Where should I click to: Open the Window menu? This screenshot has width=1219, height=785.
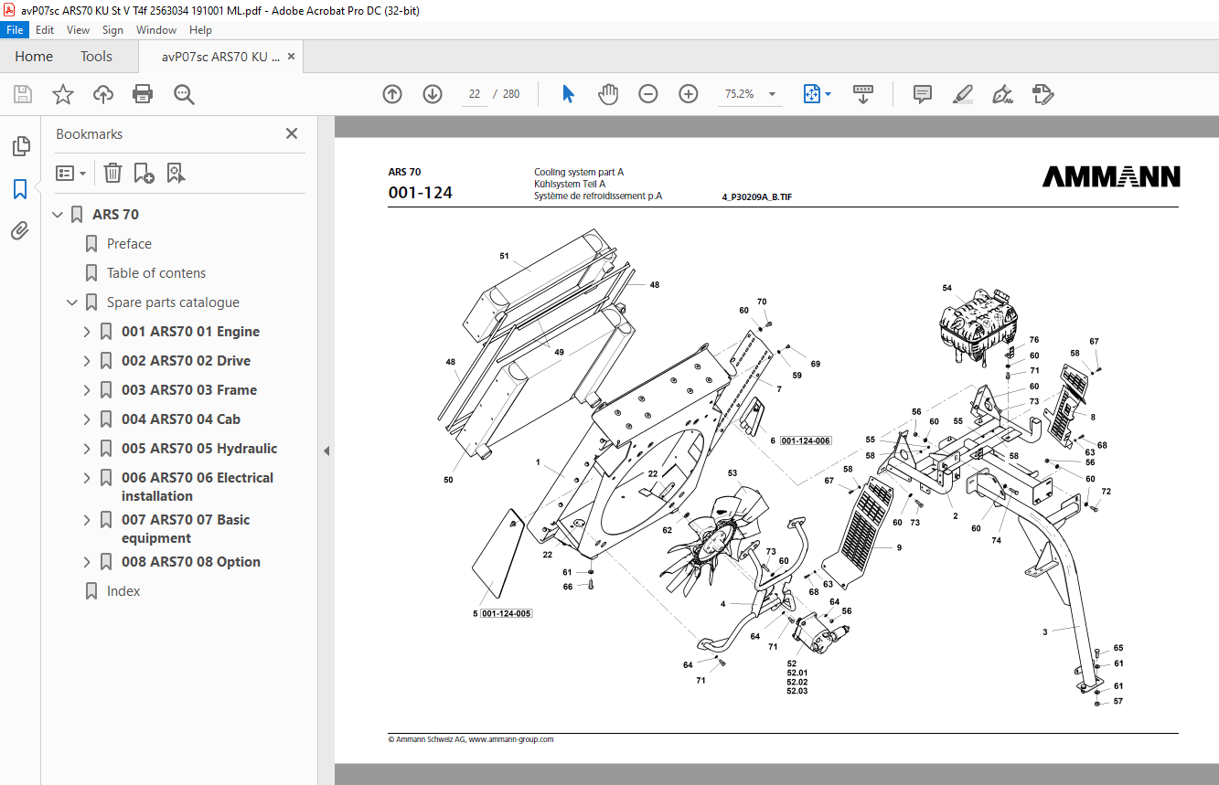(x=156, y=30)
